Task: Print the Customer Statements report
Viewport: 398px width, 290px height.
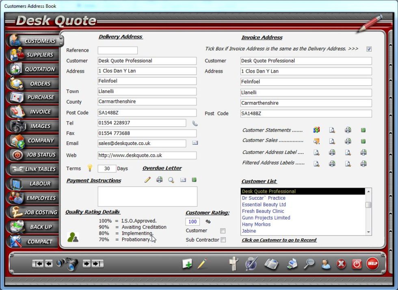Action: [348, 130]
